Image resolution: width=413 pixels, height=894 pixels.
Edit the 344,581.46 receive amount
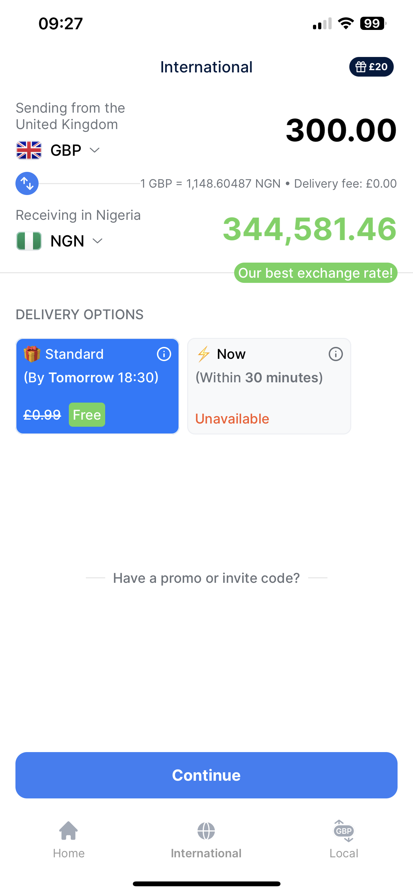coord(309,229)
